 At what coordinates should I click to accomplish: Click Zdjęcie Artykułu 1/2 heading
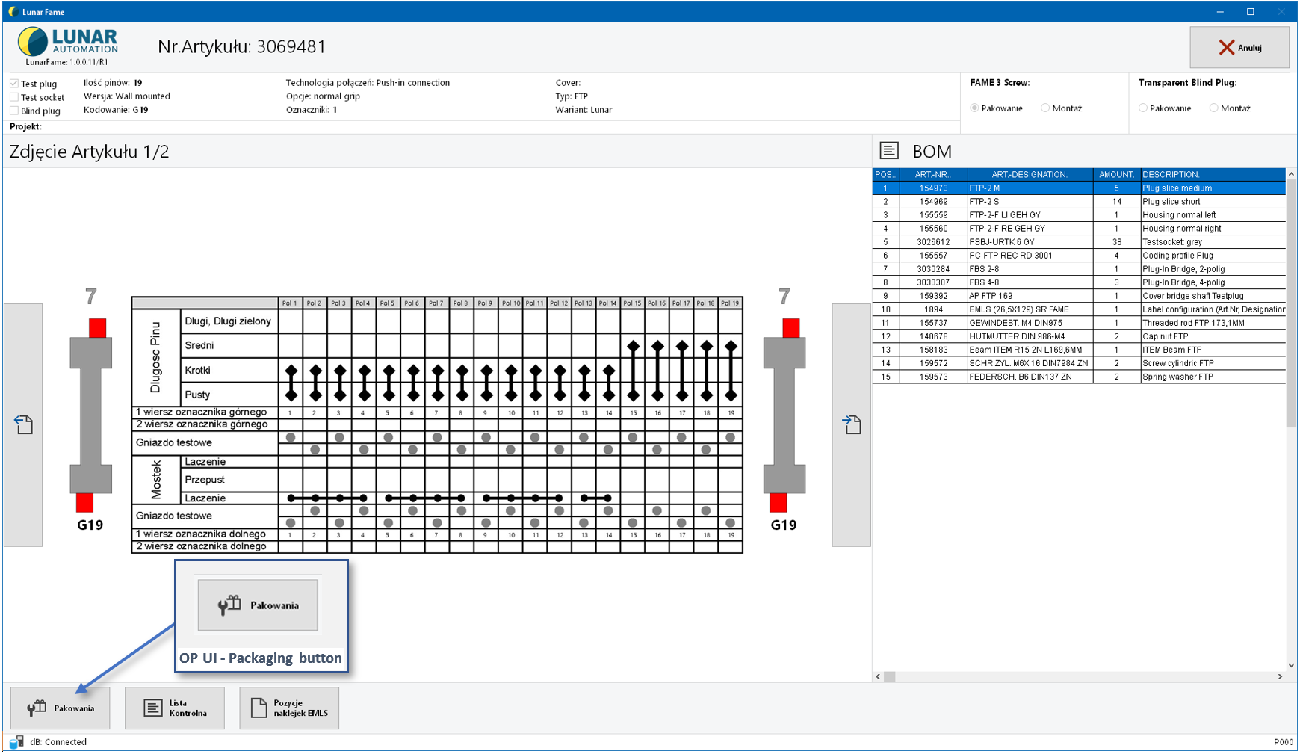(89, 152)
